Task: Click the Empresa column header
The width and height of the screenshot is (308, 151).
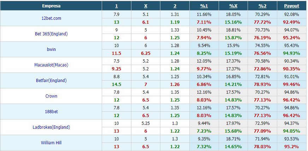Action: coord(51,6)
